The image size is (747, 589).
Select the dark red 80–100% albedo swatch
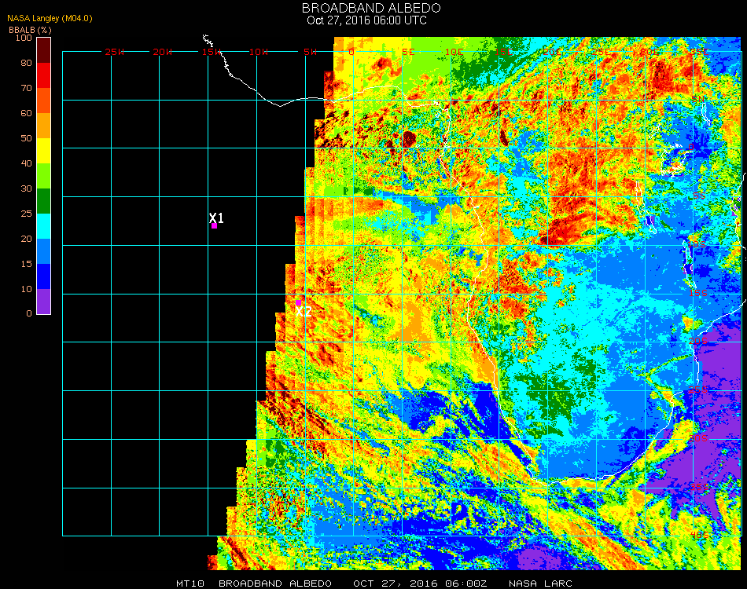(x=44, y=49)
